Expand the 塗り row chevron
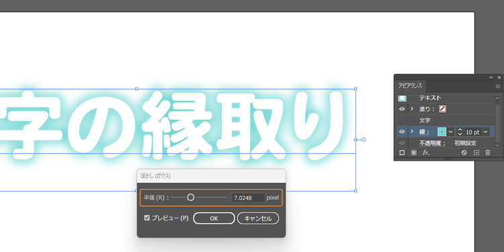The width and height of the screenshot is (504, 252). tap(412, 109)
